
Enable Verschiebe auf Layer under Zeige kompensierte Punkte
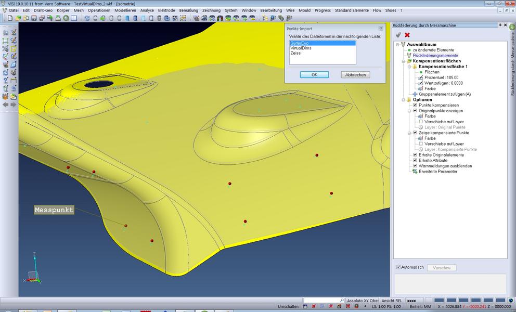coord(421,144)
